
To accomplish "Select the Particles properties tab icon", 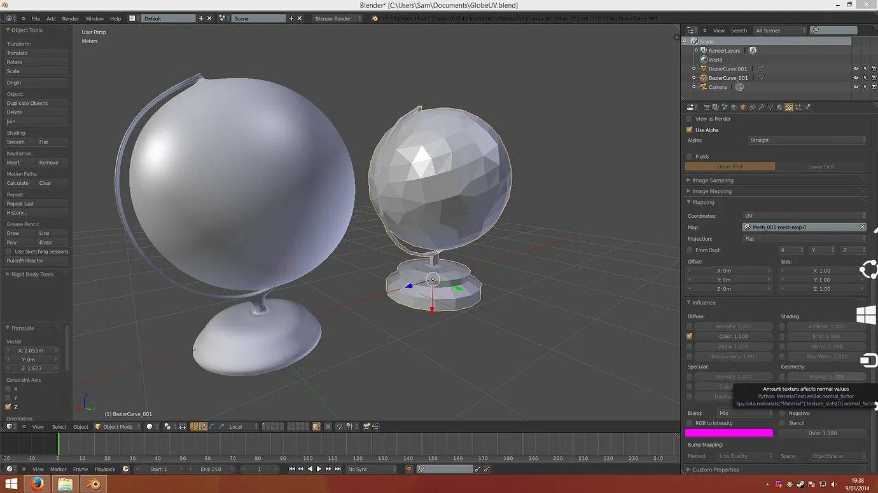I will (x=797, y=107).
